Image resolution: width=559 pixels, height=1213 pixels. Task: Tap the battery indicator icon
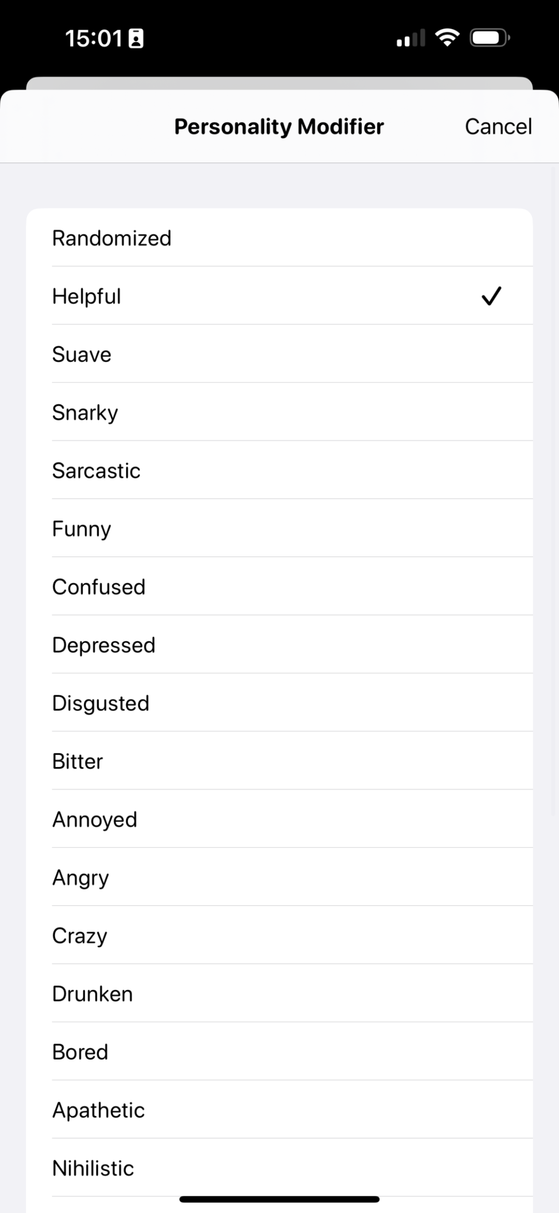pyautogui.click(x=489, y=38)
